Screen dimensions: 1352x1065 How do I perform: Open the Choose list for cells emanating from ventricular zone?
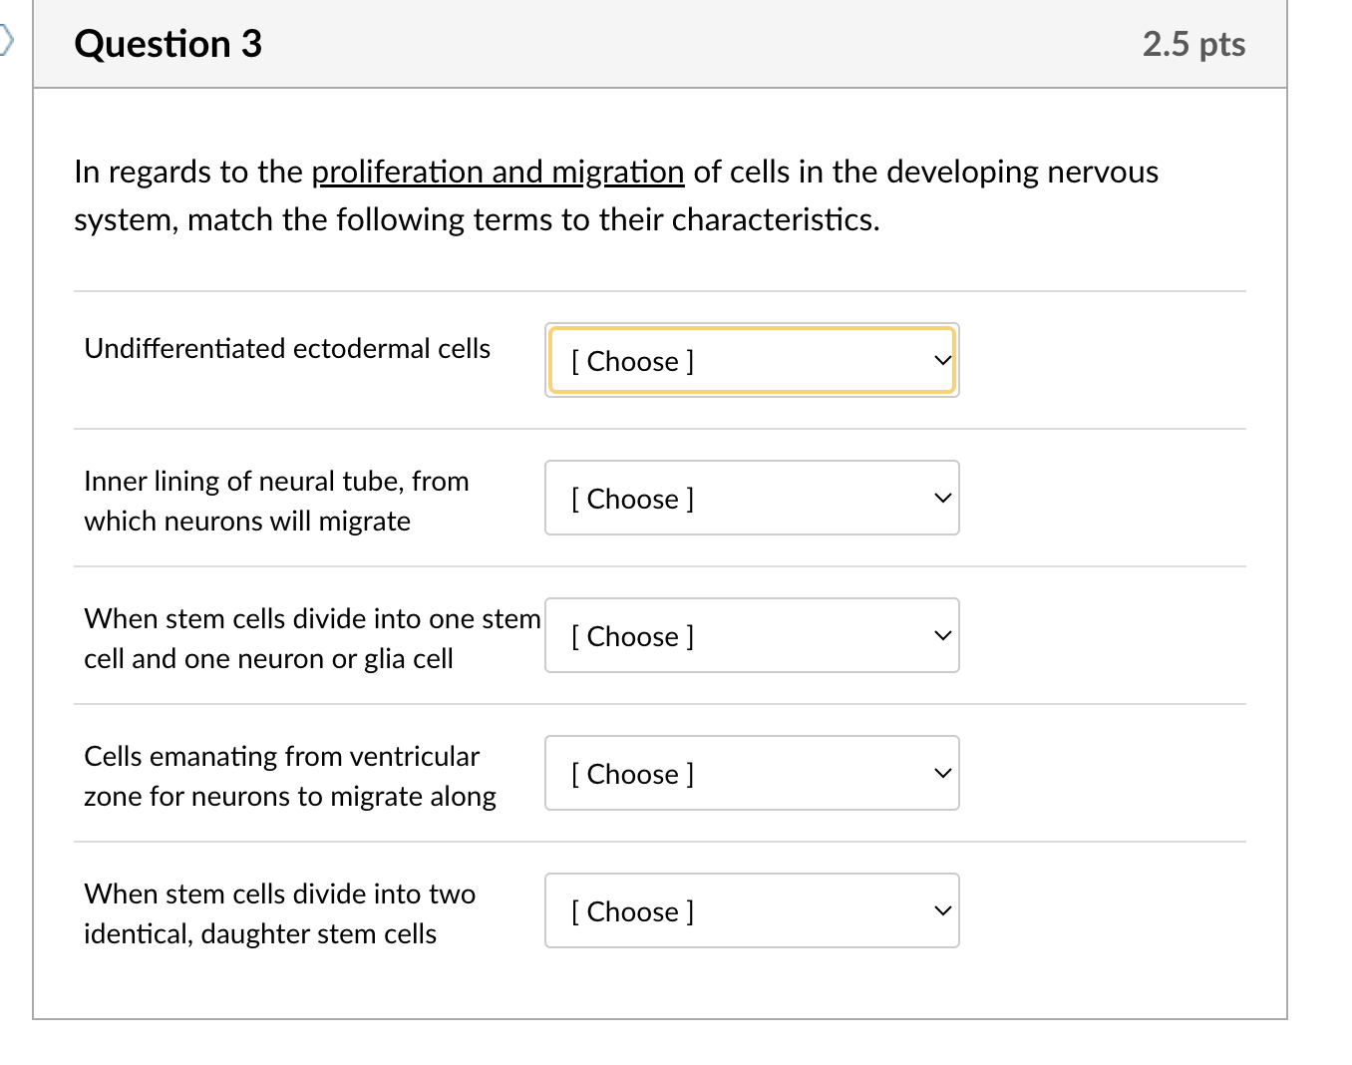[x=751, y=773]
